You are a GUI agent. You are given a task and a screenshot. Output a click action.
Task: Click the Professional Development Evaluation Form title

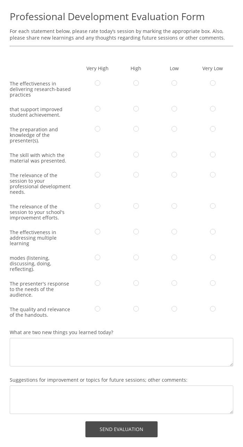[107, 17]
